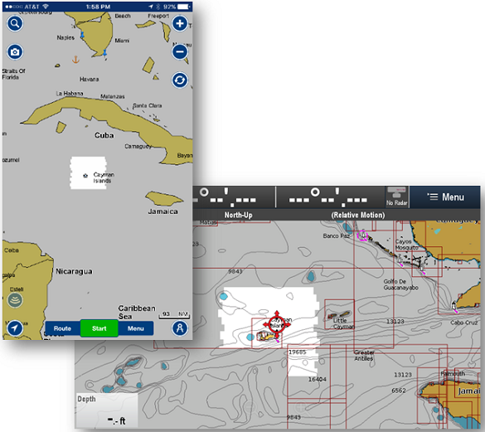Tap the blue pin near Miami

[x=104, y=53]
